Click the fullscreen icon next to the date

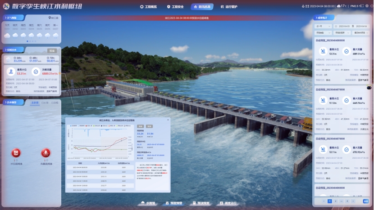tap(307, 6)
